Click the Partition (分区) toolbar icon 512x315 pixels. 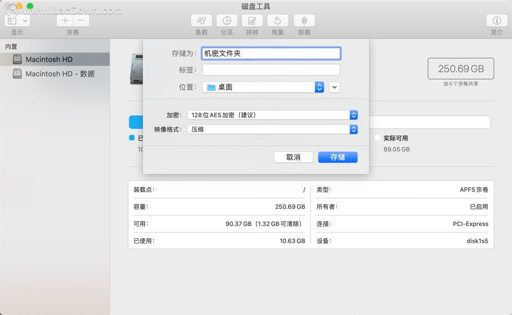click(x=226, y=21)
